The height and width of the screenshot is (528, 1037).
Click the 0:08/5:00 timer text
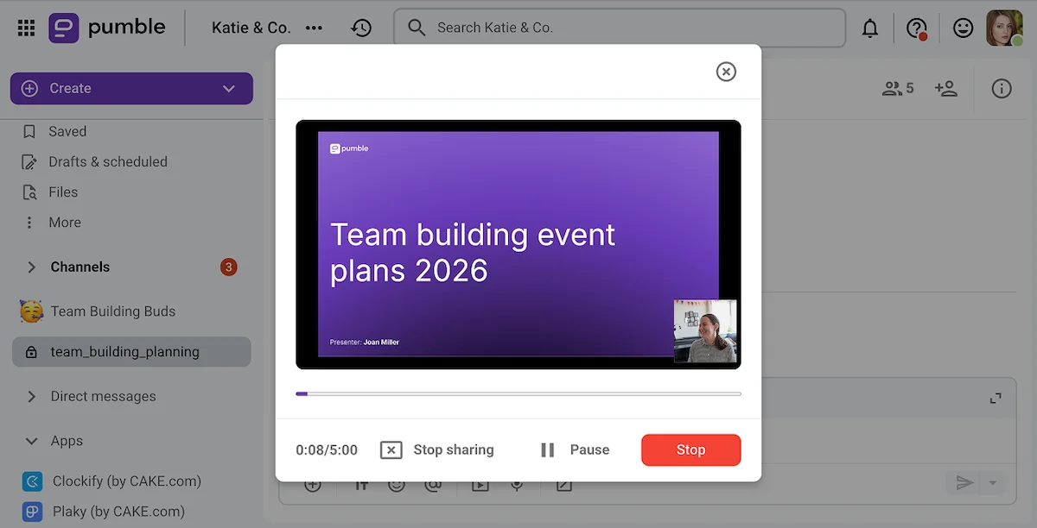pos(327,449)
